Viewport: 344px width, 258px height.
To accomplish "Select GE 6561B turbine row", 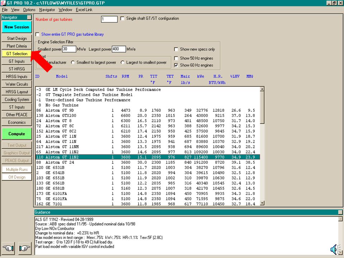I will point(148,183).
